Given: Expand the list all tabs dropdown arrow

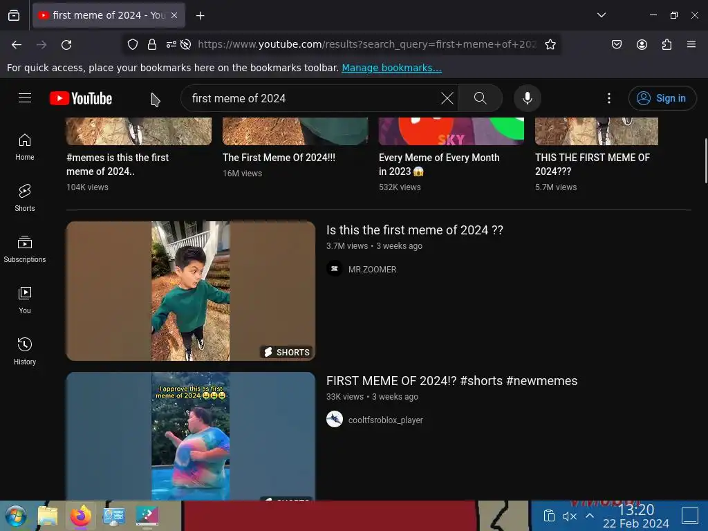Looking at the screenshot, I should click(602, 15).
